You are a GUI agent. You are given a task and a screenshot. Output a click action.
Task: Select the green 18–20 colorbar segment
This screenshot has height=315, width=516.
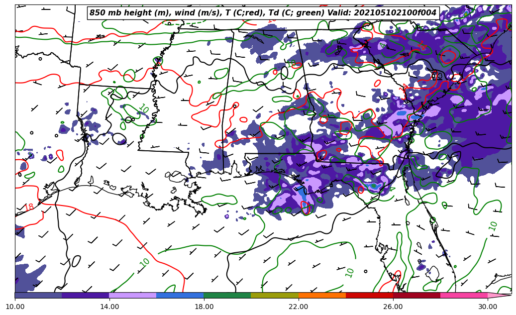click(x=227, y=295)
